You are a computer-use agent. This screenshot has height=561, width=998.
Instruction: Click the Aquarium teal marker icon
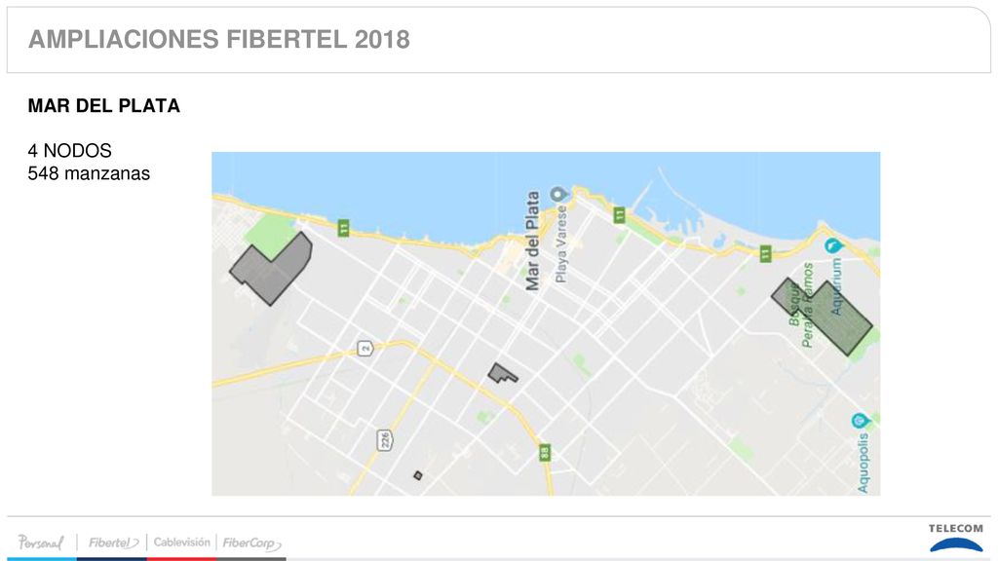coord(832,244)
